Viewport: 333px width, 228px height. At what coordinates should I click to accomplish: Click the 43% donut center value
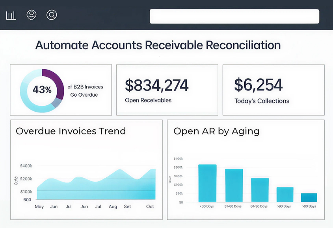click(x=42, y=90)
